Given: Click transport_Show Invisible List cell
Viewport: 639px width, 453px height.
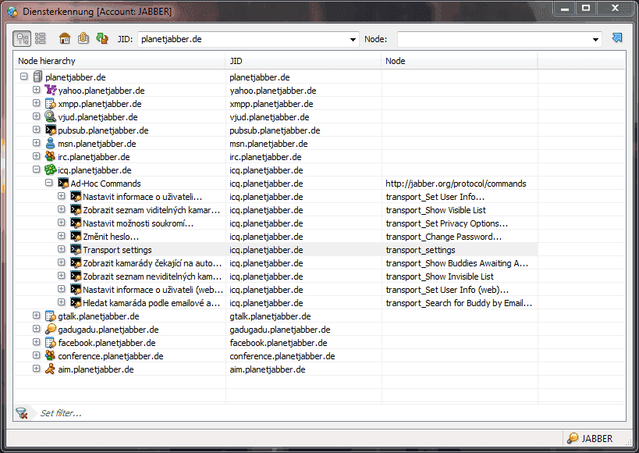Looking at the screenshot, I should coord(439,276).
